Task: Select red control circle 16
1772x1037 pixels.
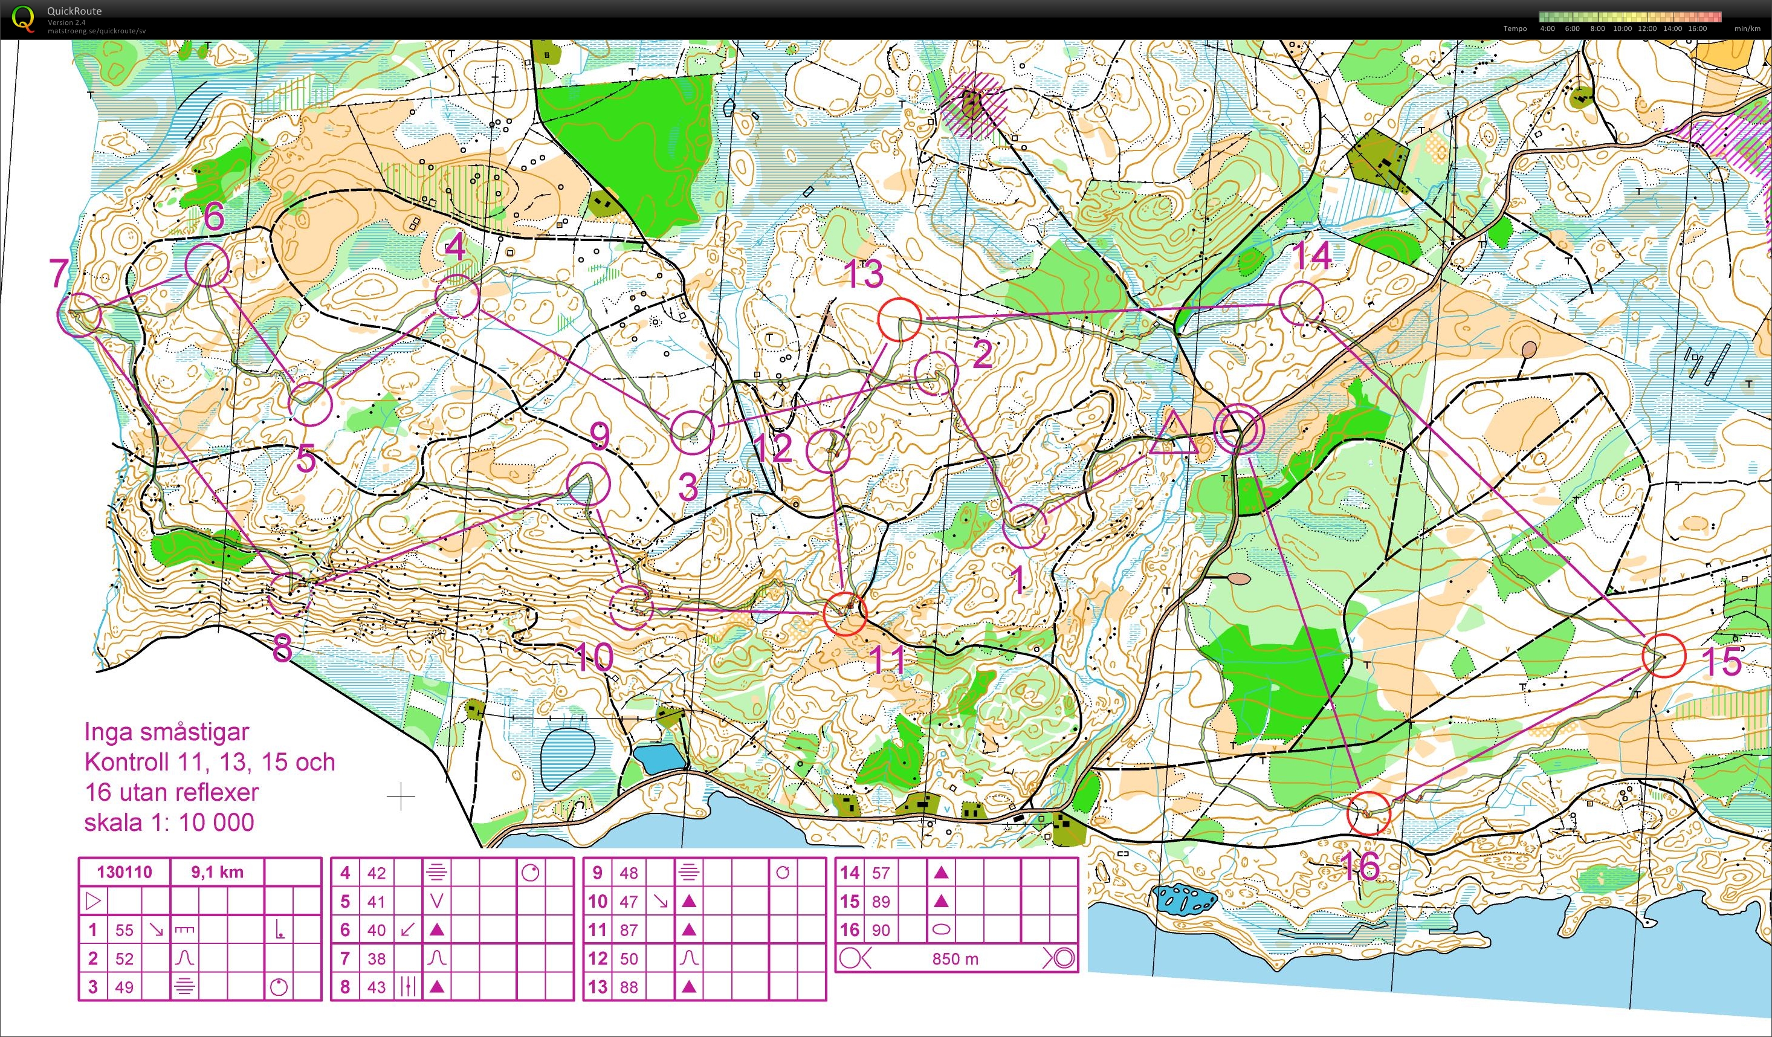Action: click(x=1368, y=813)
